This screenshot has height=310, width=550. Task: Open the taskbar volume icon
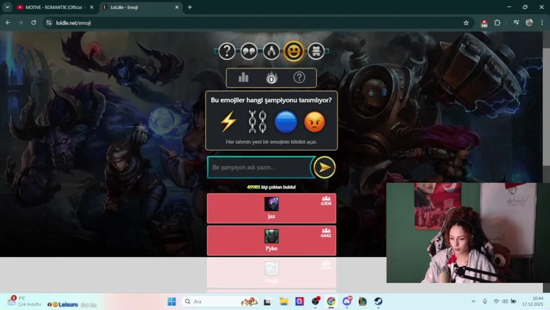point(505,301)
